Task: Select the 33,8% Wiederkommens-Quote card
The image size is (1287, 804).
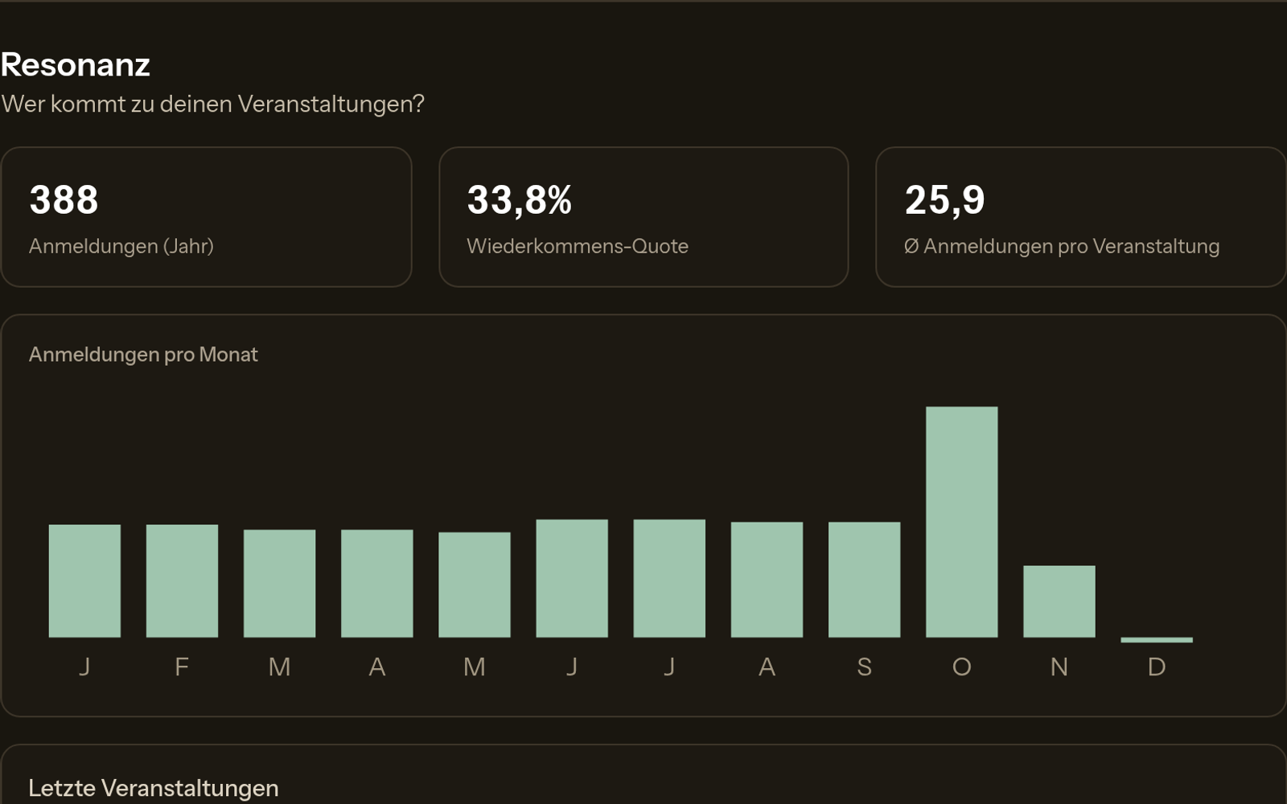Action: pos(643,217)
